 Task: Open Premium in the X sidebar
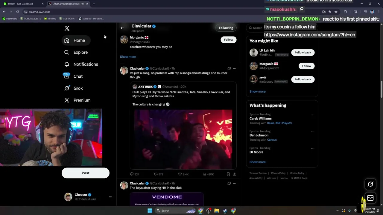tap(77, 100)
